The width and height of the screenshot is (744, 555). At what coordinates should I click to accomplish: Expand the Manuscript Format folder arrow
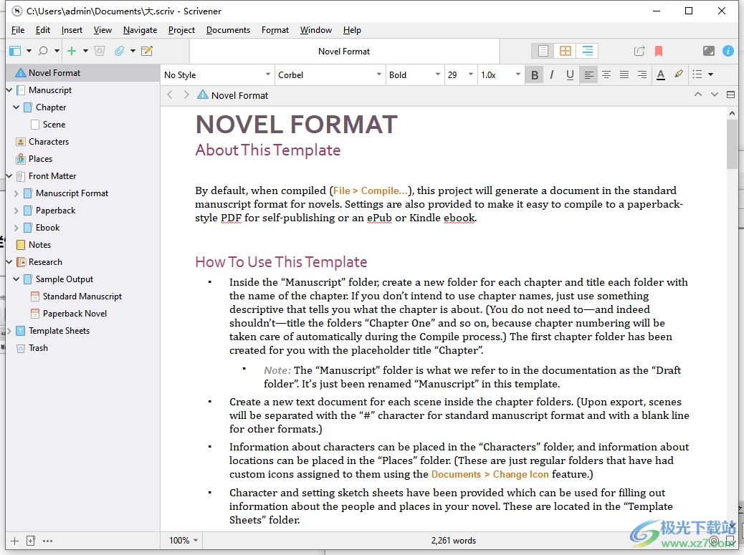(x=16, y=193)
